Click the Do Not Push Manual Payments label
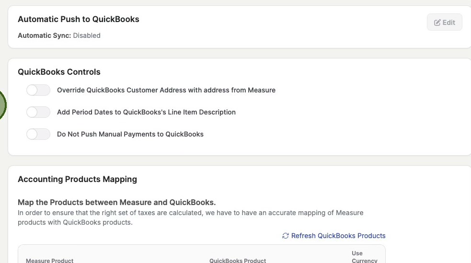Image resolution: width=471 pixels, height=263 pixels. (130, 134)
